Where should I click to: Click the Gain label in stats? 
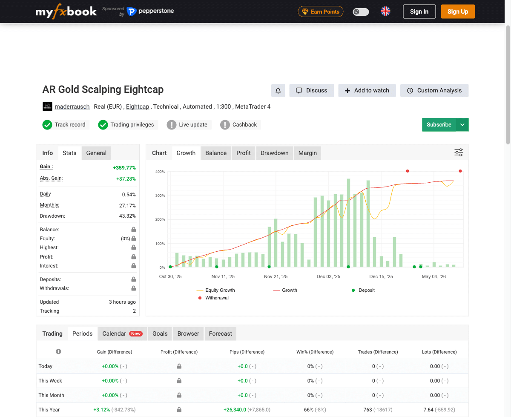coord(46,167)
